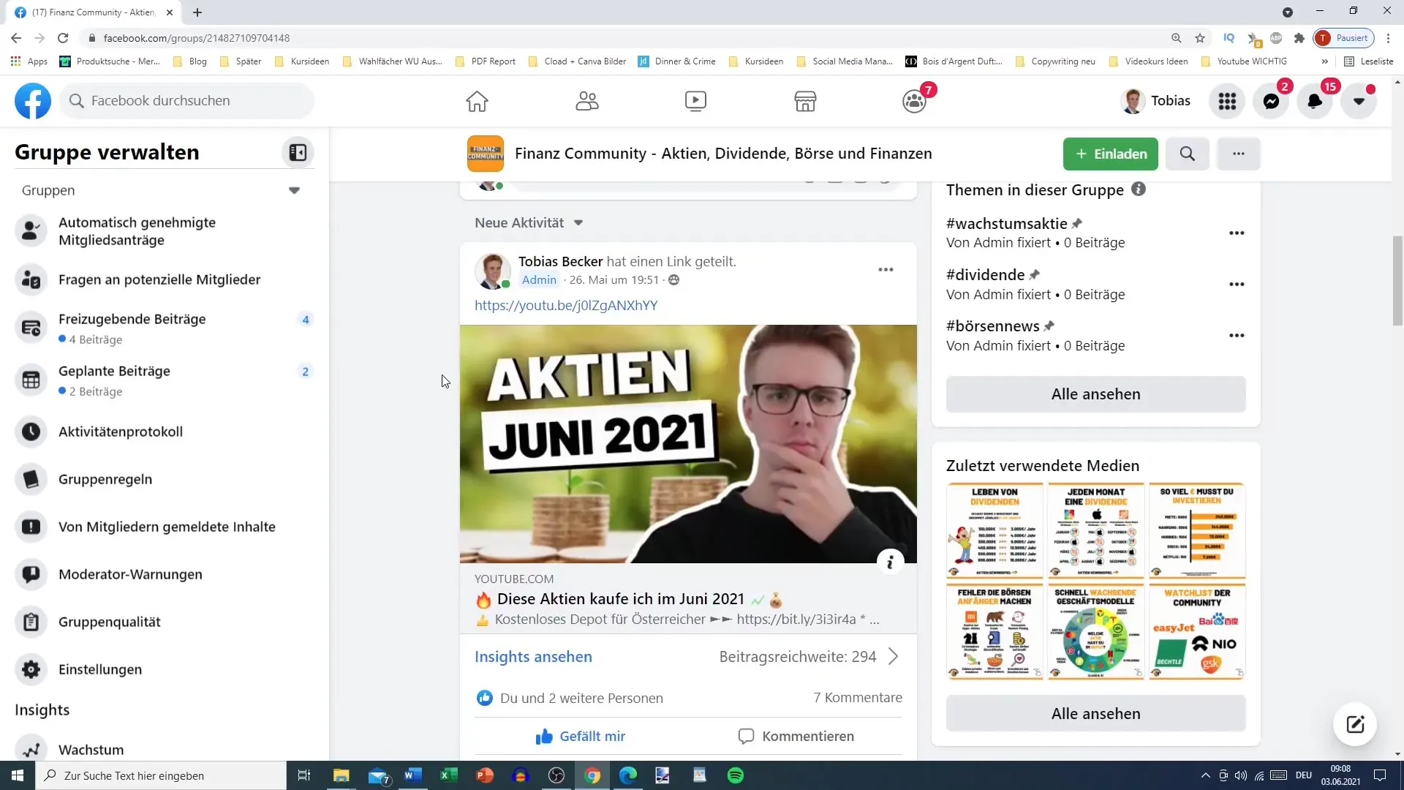Open group Einstellungen
Screen dimensions: 1404x790
click(x=165, y=669)
